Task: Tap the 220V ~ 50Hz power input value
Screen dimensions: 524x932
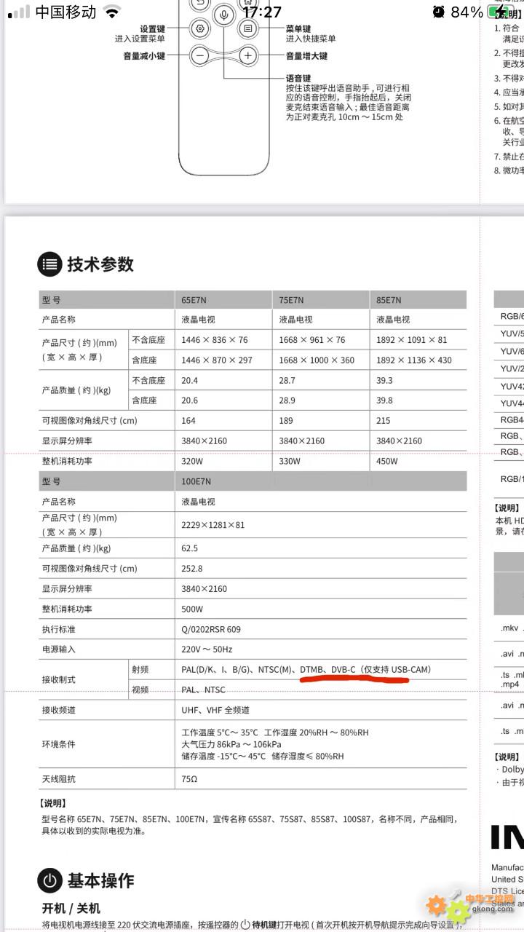Action: pyautogui.click(x=207, y=649)
